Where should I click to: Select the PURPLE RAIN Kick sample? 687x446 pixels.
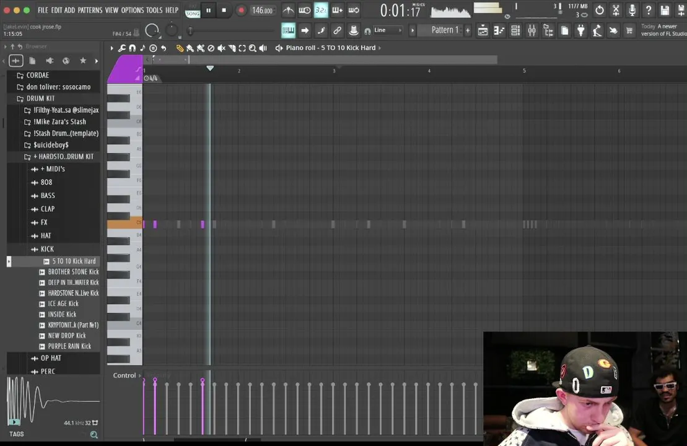point(69,346)
